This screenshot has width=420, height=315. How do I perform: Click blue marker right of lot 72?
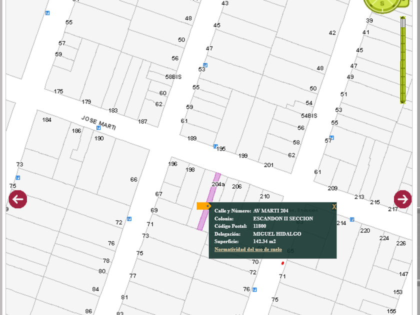(x=129, y=219)
